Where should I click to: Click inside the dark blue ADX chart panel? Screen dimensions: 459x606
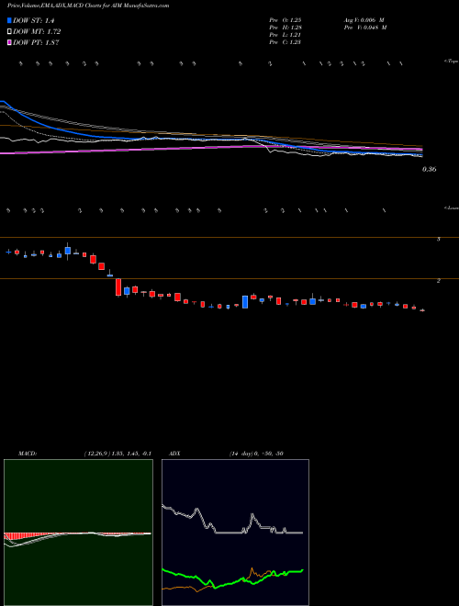point(235,533)
